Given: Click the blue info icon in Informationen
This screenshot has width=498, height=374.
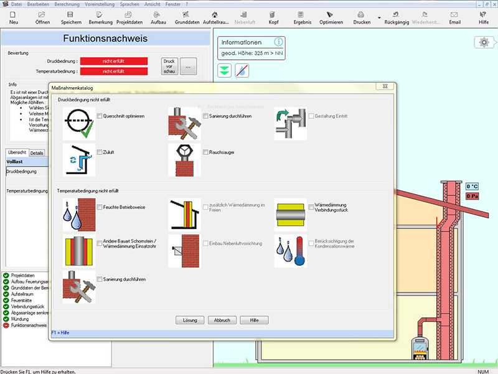Looking at the screenshot, I should coord(279,42).
